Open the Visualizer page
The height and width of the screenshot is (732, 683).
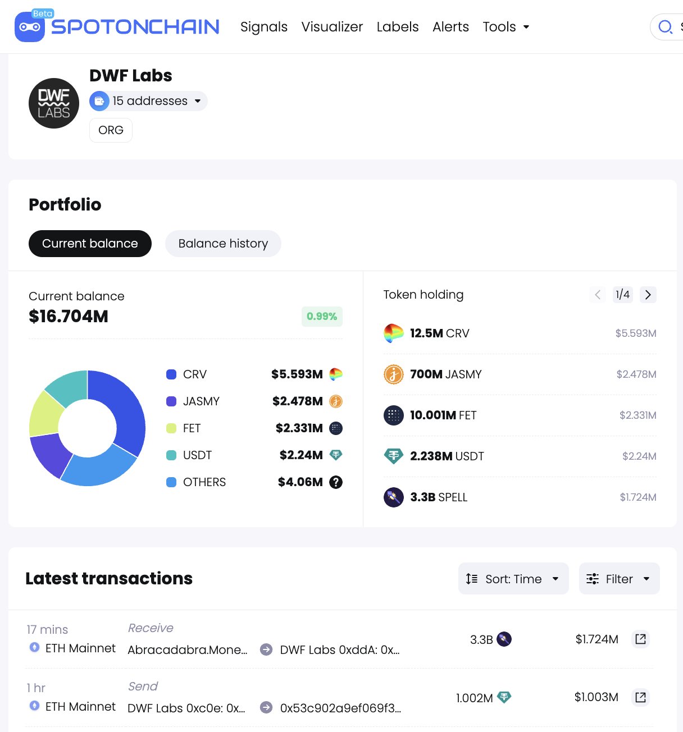click(x=332, y=27)
